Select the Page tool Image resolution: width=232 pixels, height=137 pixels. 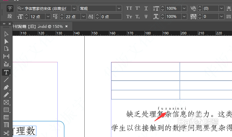[x=6, y=49]
